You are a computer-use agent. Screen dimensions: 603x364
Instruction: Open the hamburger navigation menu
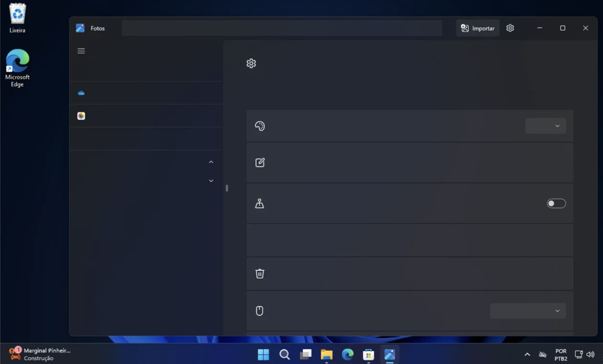point(81,51)
